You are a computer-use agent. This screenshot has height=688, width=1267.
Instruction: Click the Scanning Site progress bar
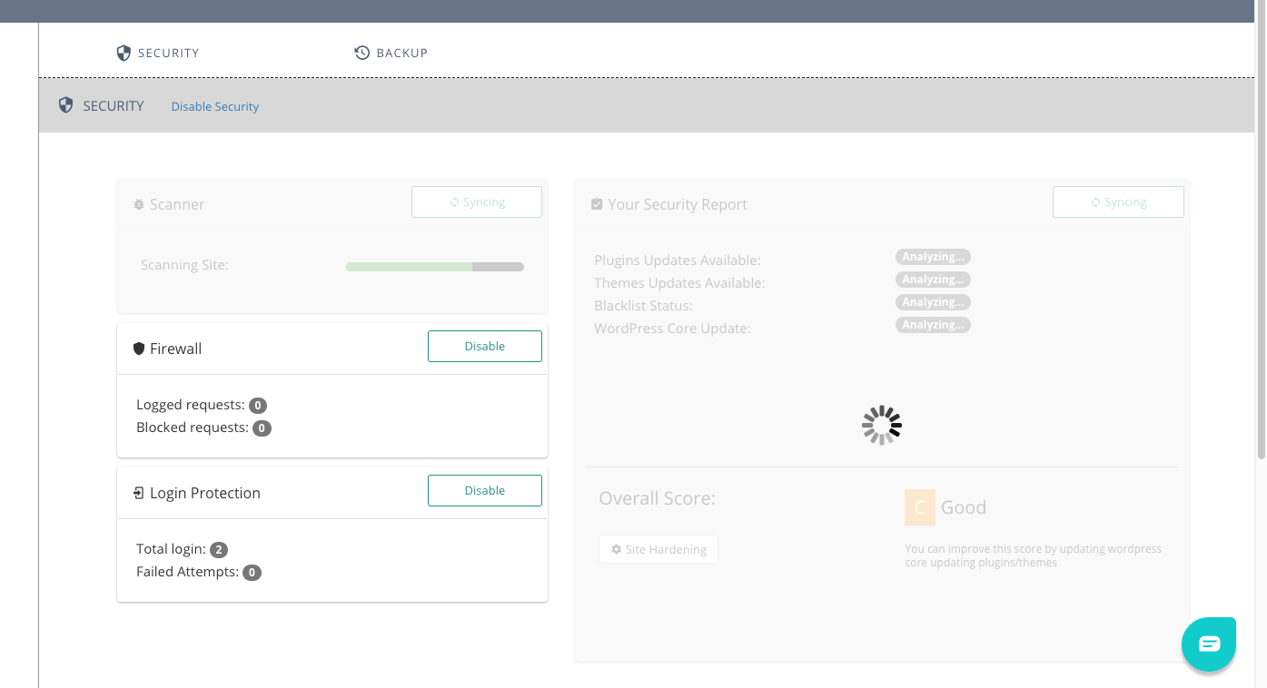(x=435, y=267)
